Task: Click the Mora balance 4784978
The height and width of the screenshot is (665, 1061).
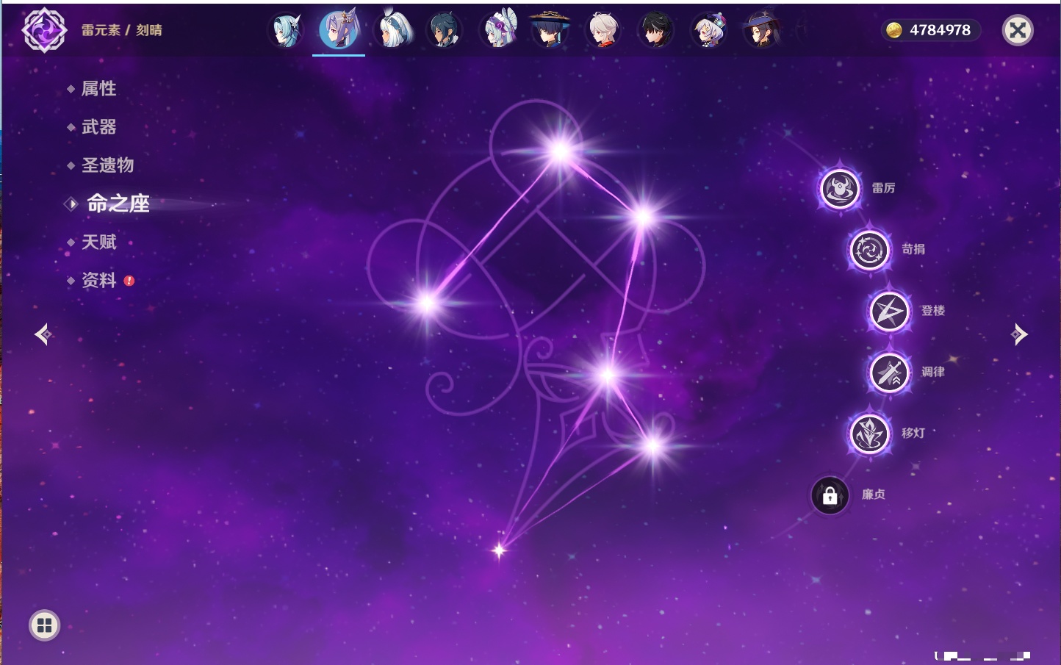Action: click(x=930, y=30)
